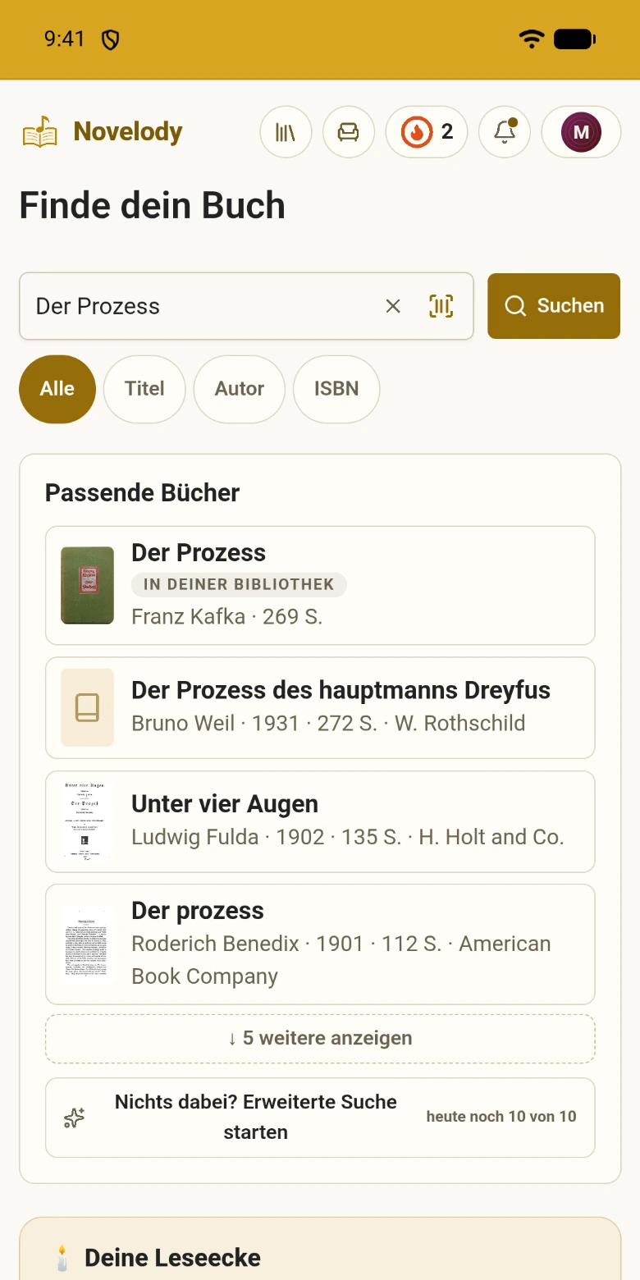Focus the Der Prozess search field
The width and height of the screenshot is (640, 1280).
click(246, 306)
